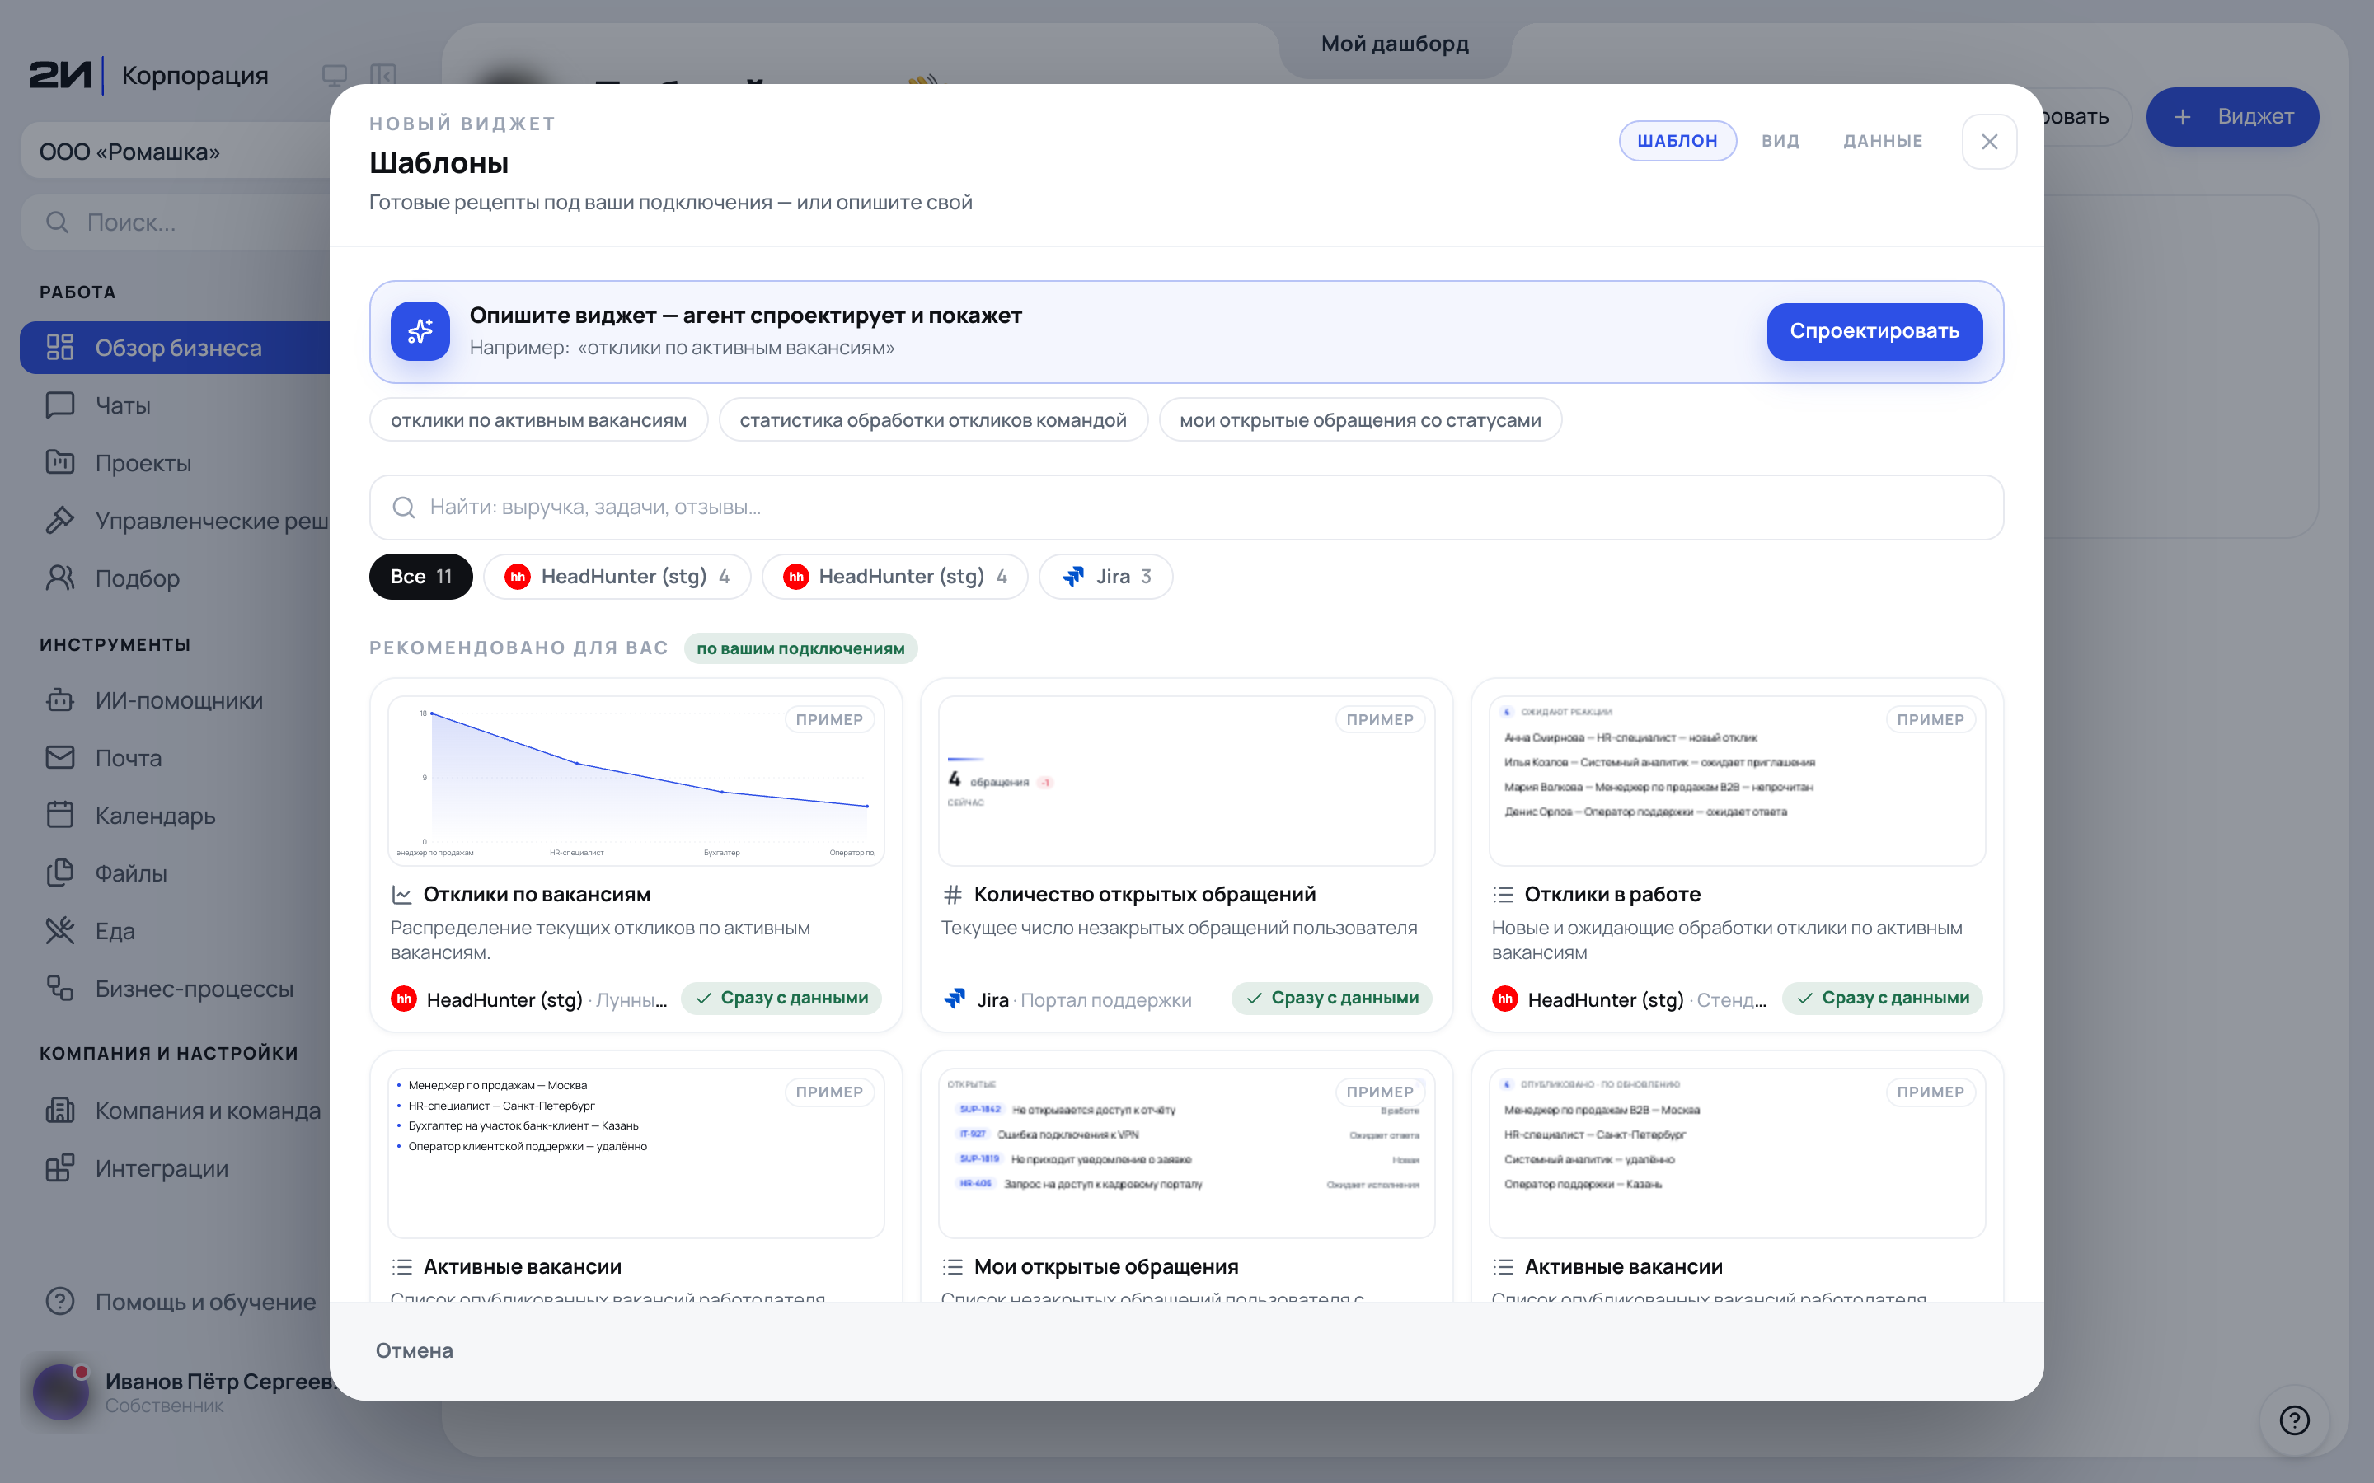Screen dimensions: 2374x1483
Task: Pick suggestion мои открытые обращения со статусами
Action: tap(1361, 420)
